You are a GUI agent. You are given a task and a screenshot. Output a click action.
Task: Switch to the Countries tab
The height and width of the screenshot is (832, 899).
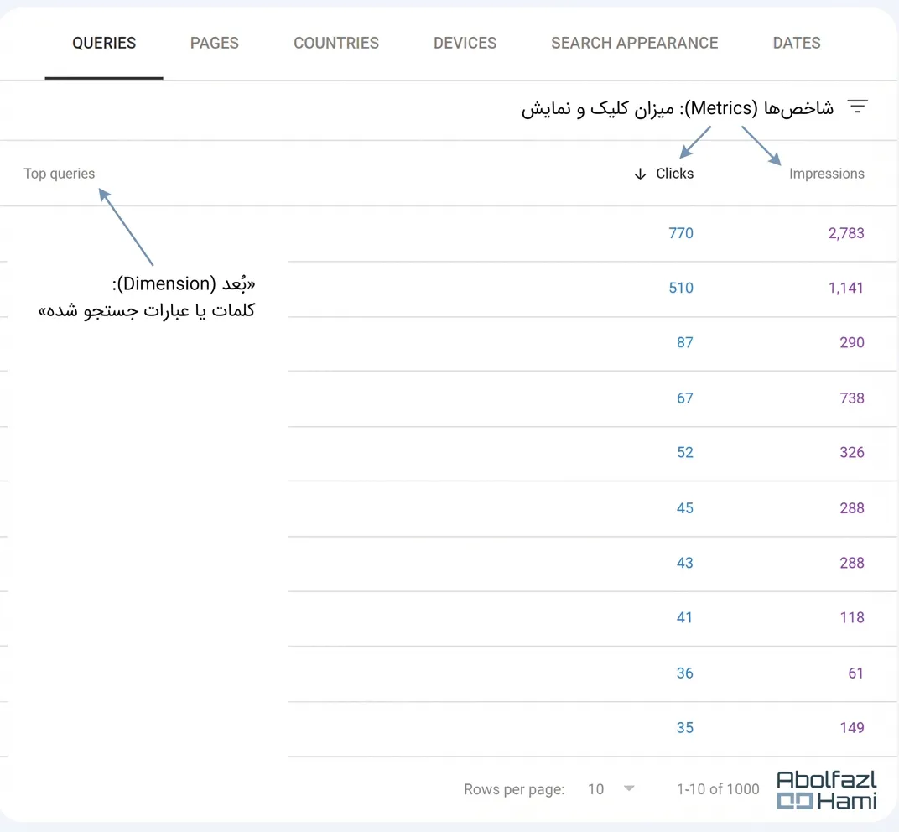point(336,44)
